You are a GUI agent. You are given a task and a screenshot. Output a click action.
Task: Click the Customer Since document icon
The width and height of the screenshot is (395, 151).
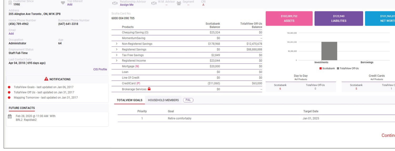click(10, 3)
